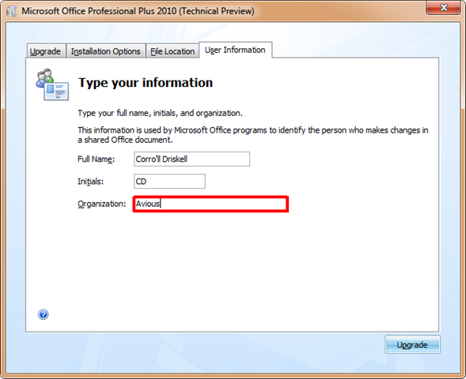Click the Organization label
The image size is (466, 379).
[101, 204]
